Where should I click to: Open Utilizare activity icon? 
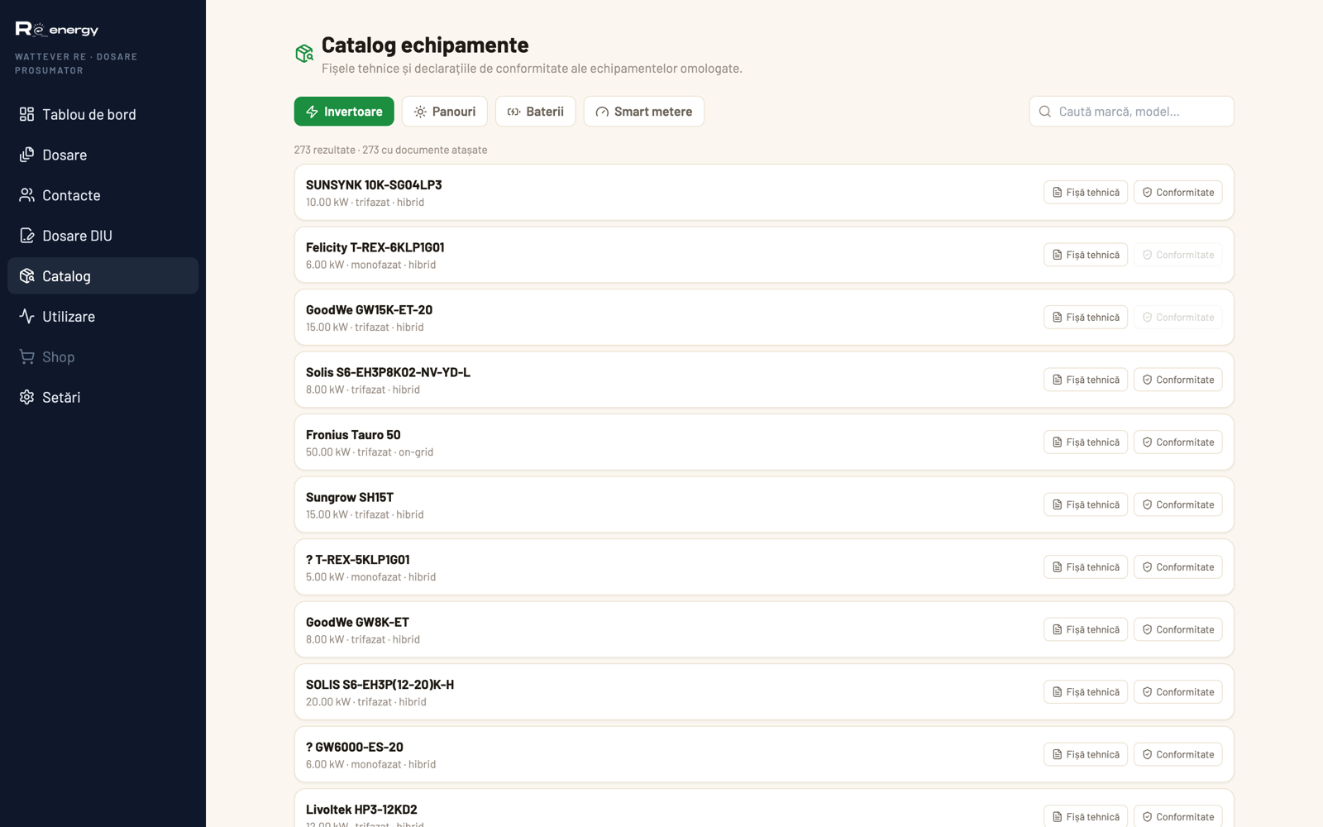point(27,317)
